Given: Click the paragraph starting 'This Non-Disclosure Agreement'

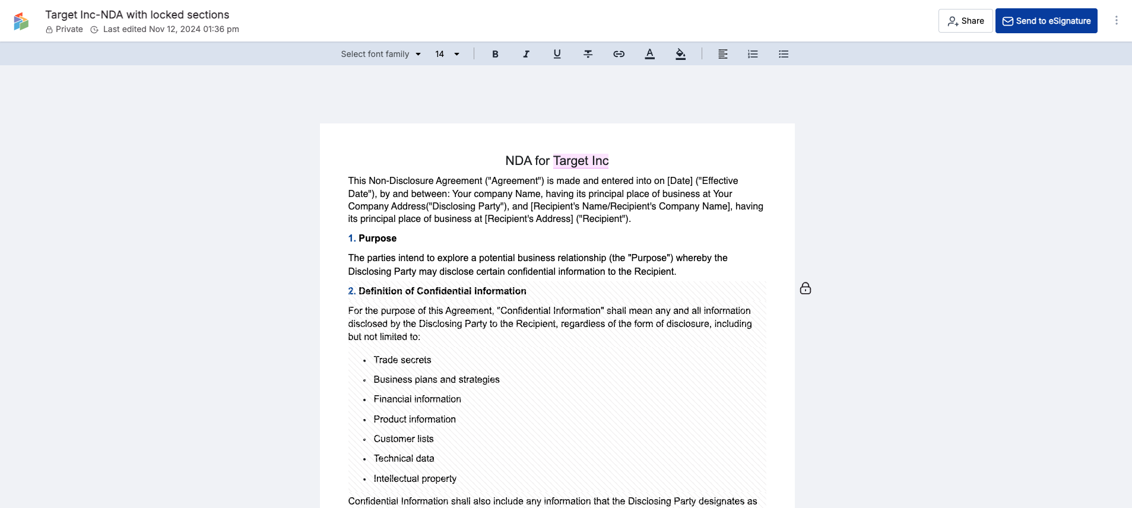Looking at the screenshot, I should (556, 200).
